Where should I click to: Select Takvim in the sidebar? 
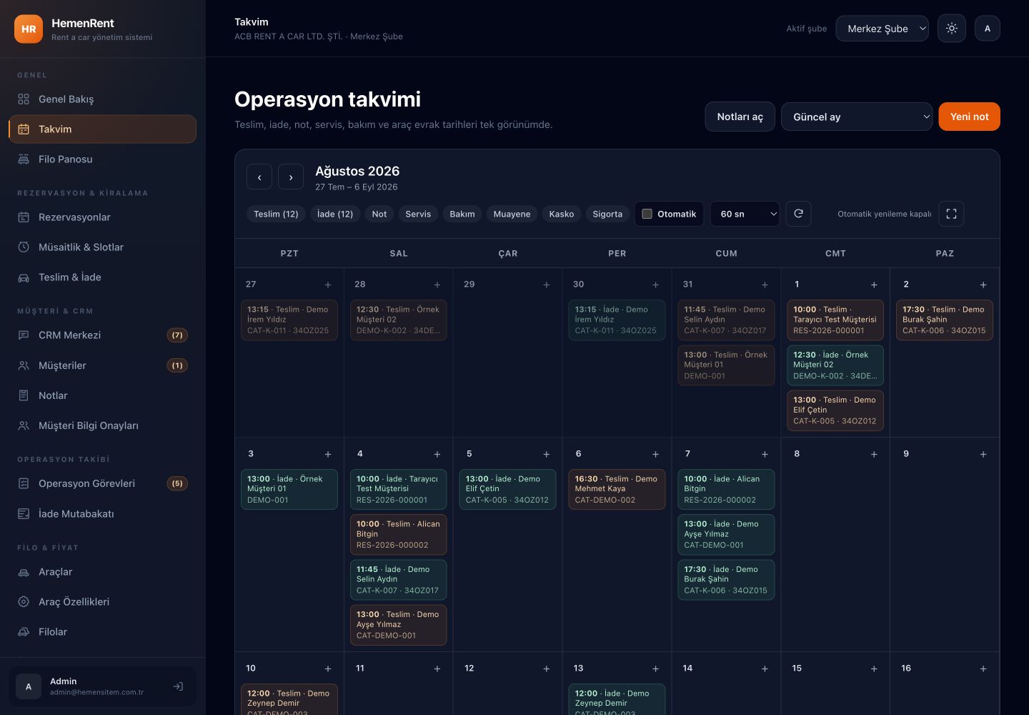tap(103, 129)
